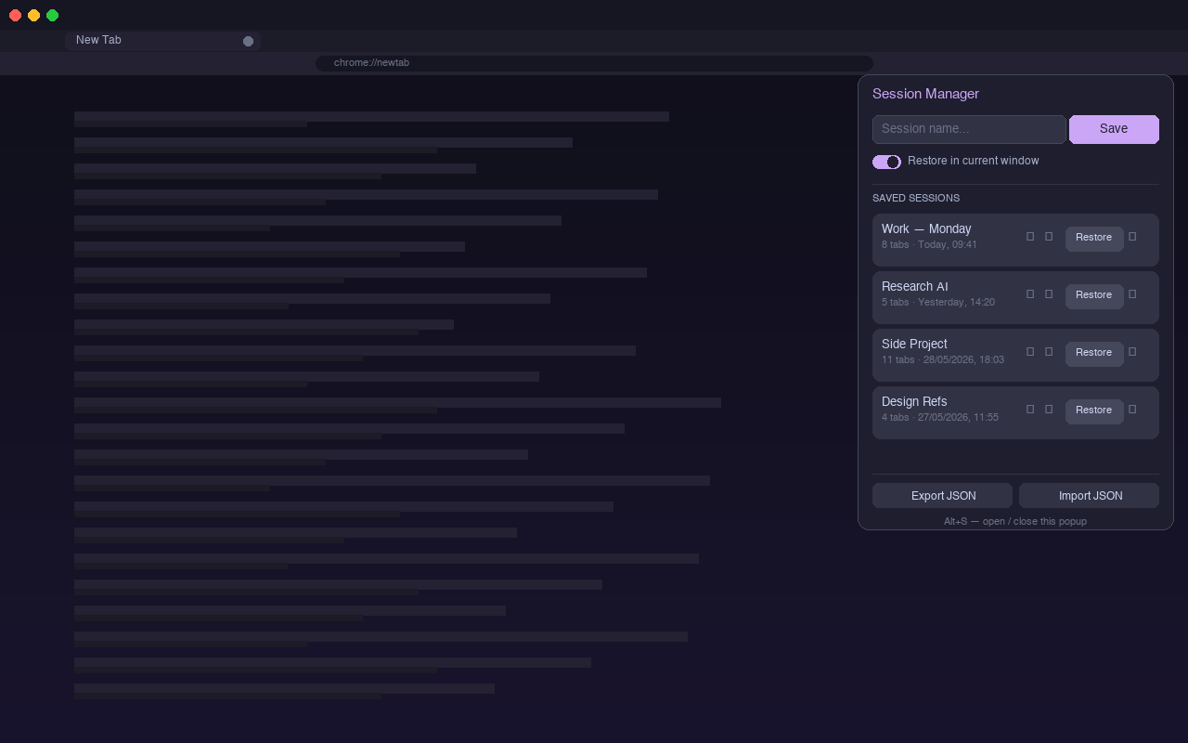
Task: Click second small icon in Design Refs row
Action: click(1049, 410)
